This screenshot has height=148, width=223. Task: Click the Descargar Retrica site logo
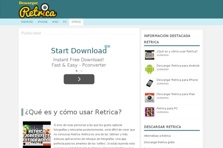[38, 10]
